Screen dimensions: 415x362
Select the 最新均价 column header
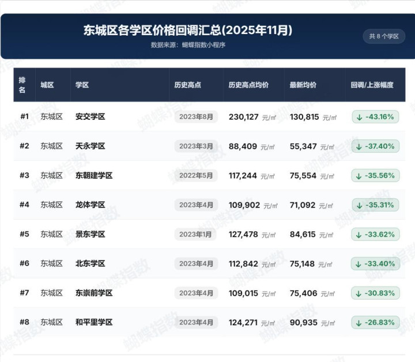303,85
